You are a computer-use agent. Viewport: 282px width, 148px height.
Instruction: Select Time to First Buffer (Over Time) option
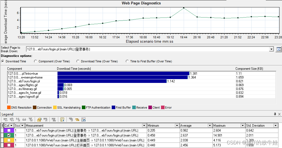point(127,61)
